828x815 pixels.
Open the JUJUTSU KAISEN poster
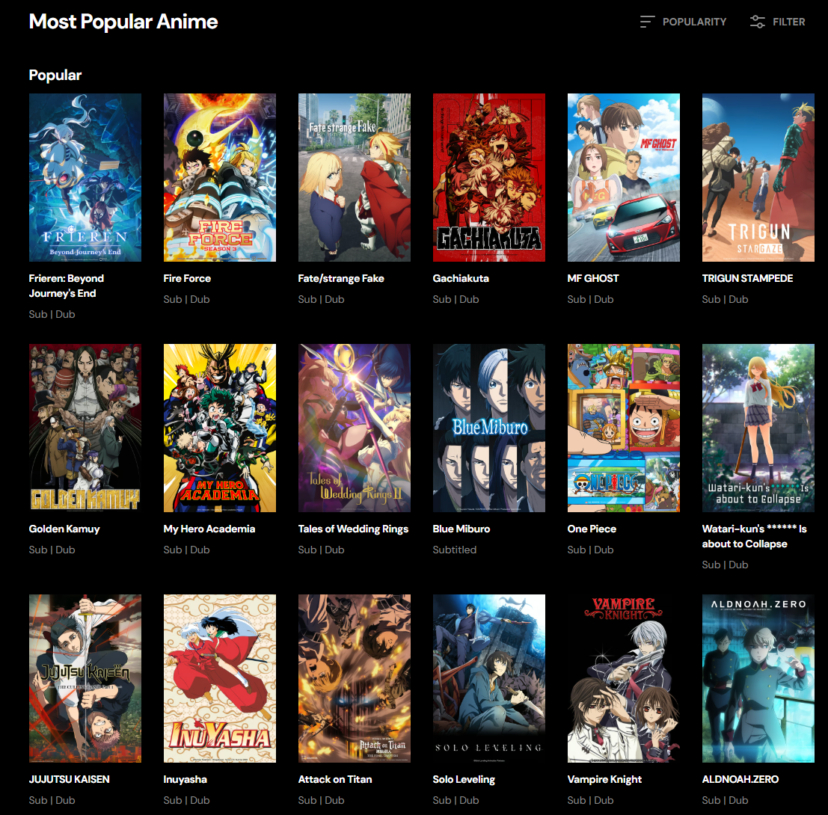tap(85, 678)
